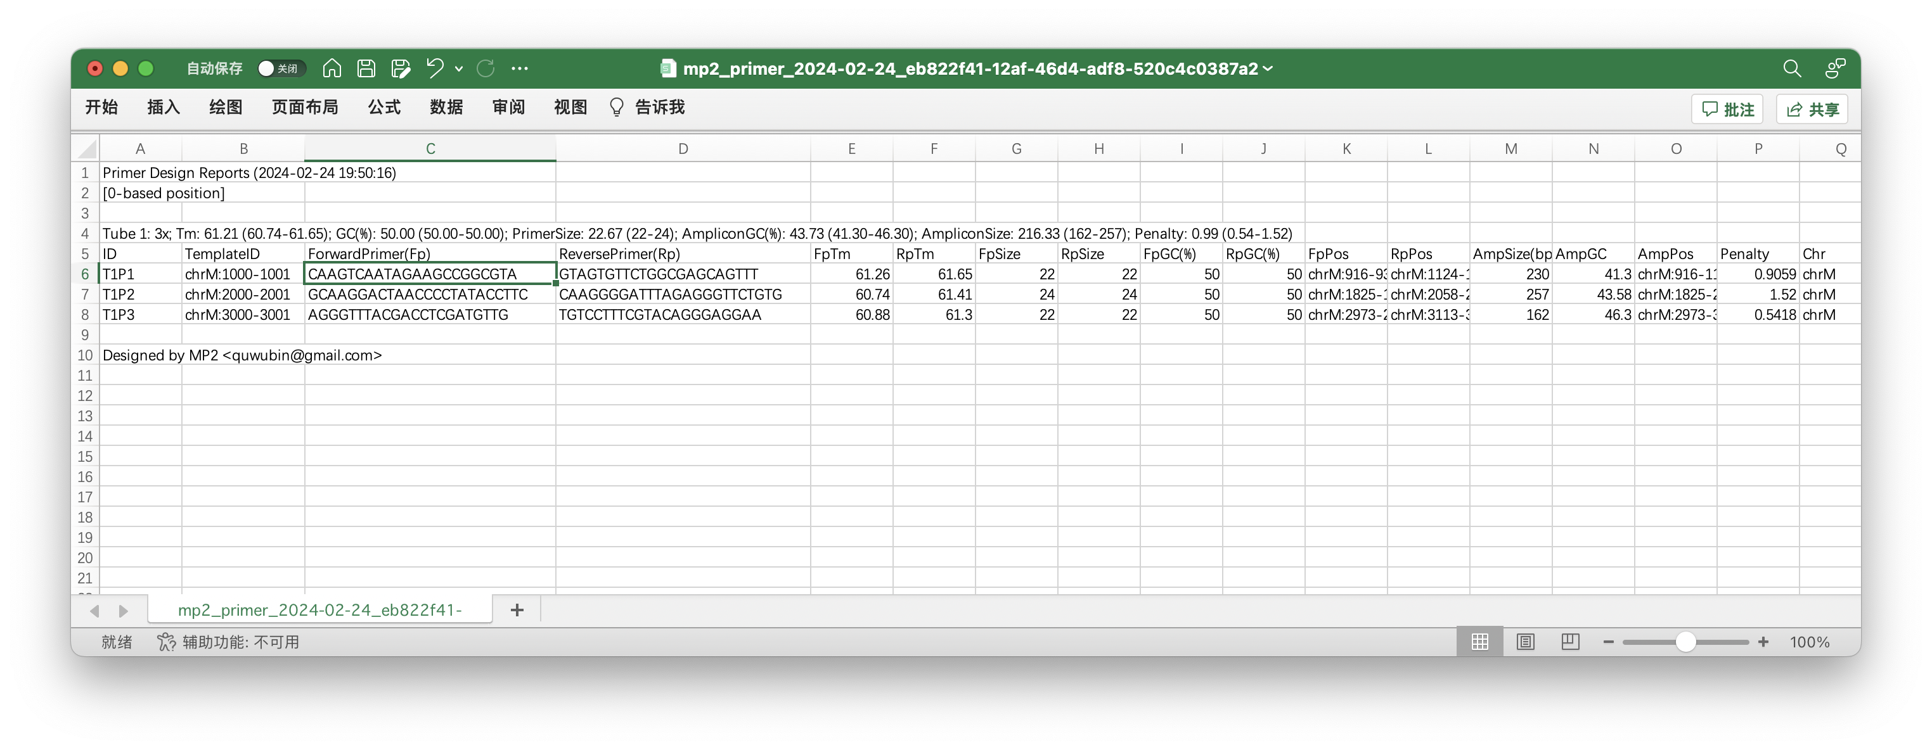
Task: Open the search magnifier icon
Action: (x=1792, y=68)
